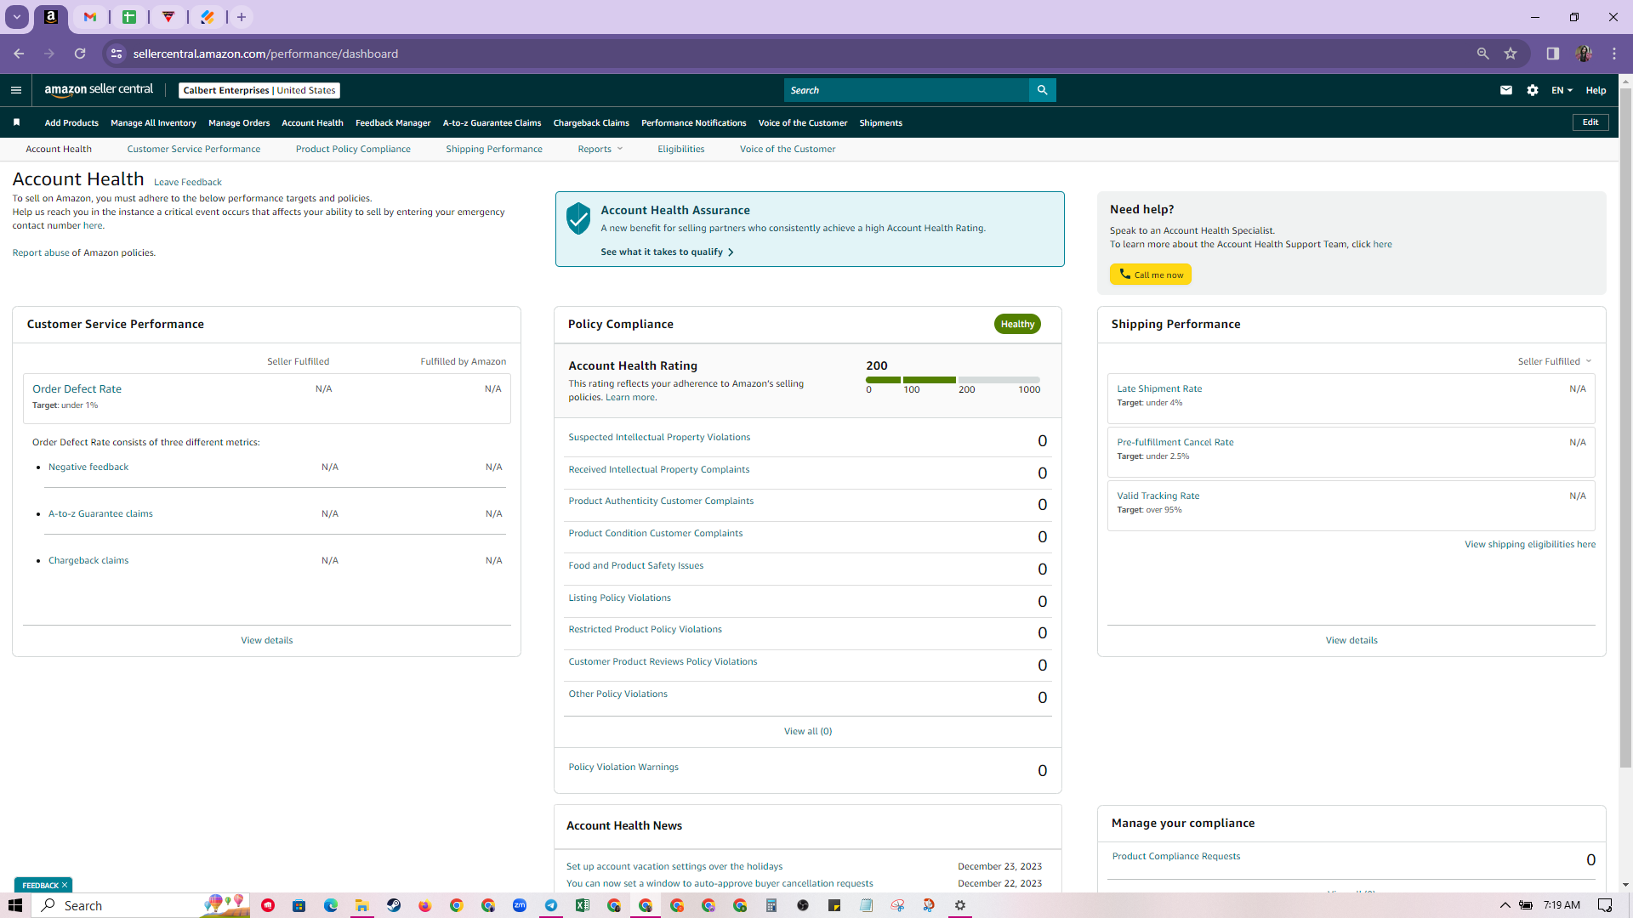
Task: Open Suspected Intellectual Property Violations
Action: [x=659, y=438]
